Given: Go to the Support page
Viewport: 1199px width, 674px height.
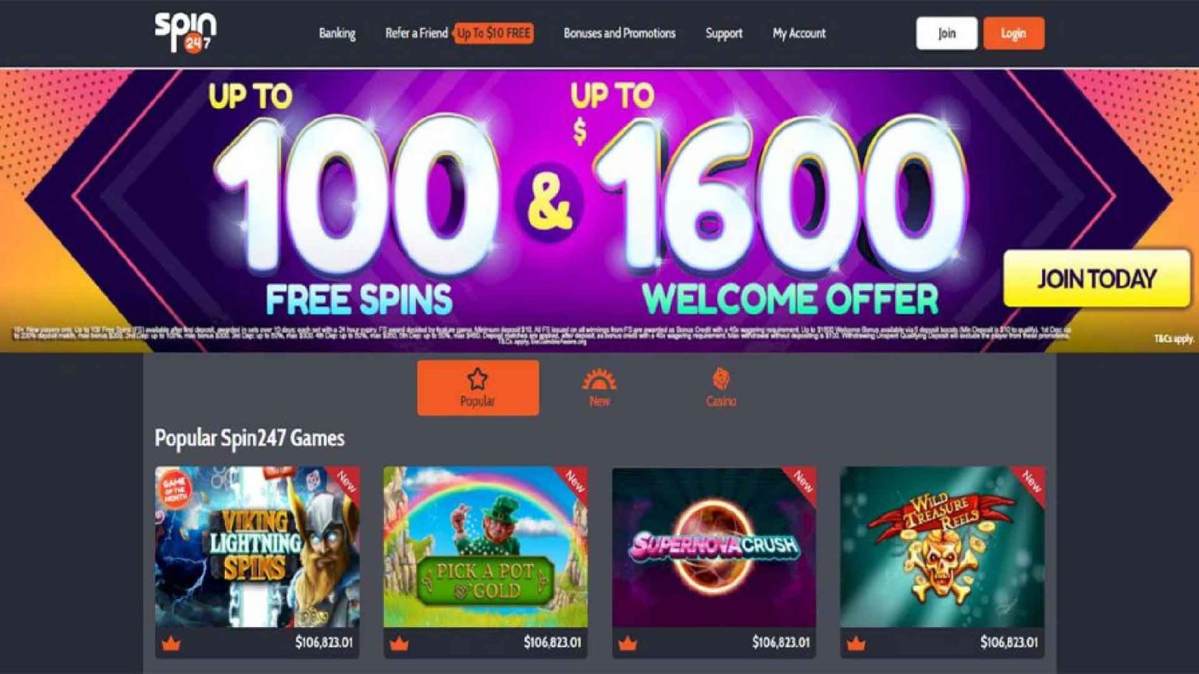Looking at the screenshot, I should (724, 34).
